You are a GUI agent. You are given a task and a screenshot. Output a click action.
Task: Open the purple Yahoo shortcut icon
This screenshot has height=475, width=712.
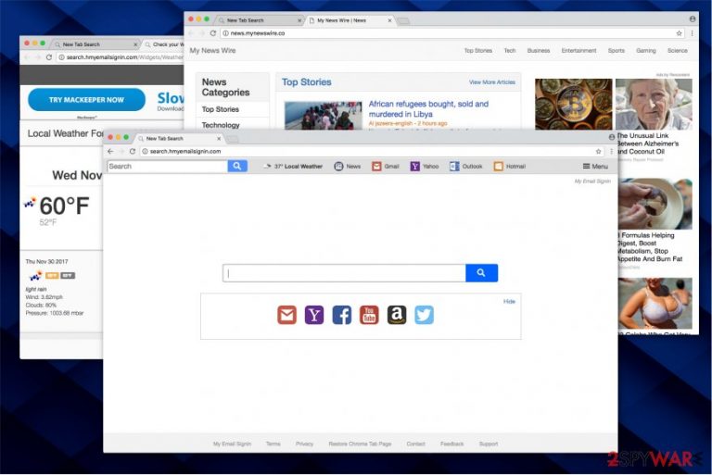coord(314,315)
